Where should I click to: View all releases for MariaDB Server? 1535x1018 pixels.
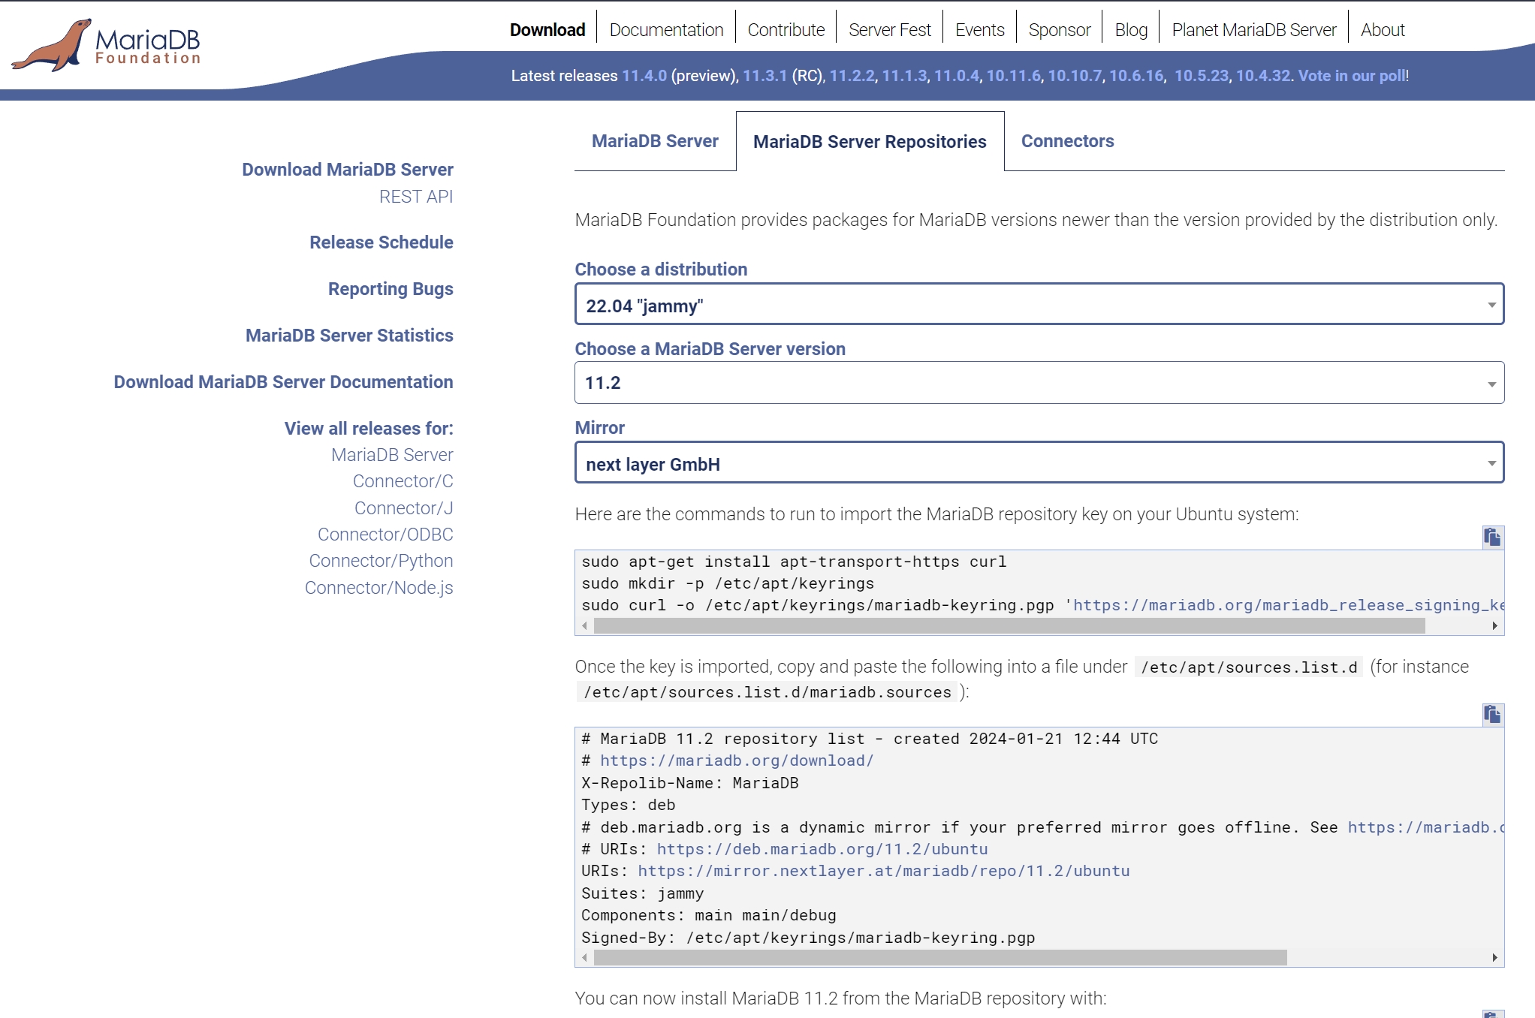(x=392, y=455)
